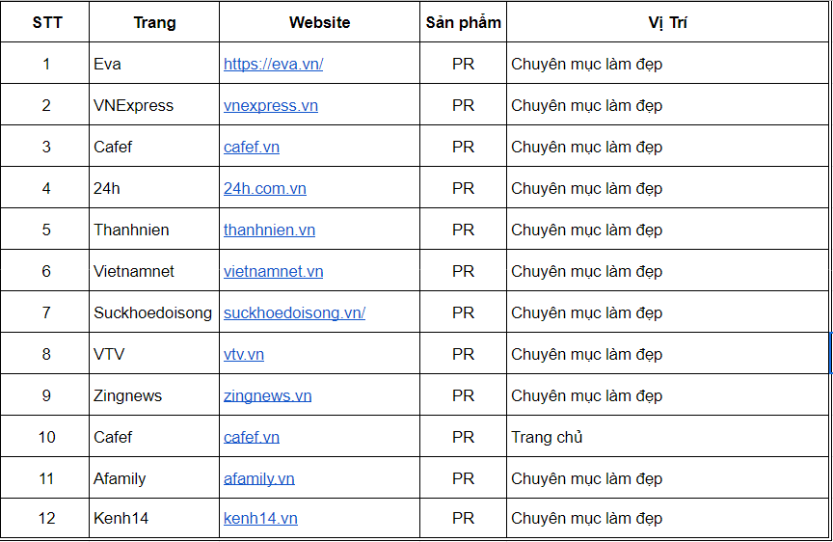Viewport: 833px width, 542px height.
Task: Click the Vị Trí header cell
Action: coord(667,22)
